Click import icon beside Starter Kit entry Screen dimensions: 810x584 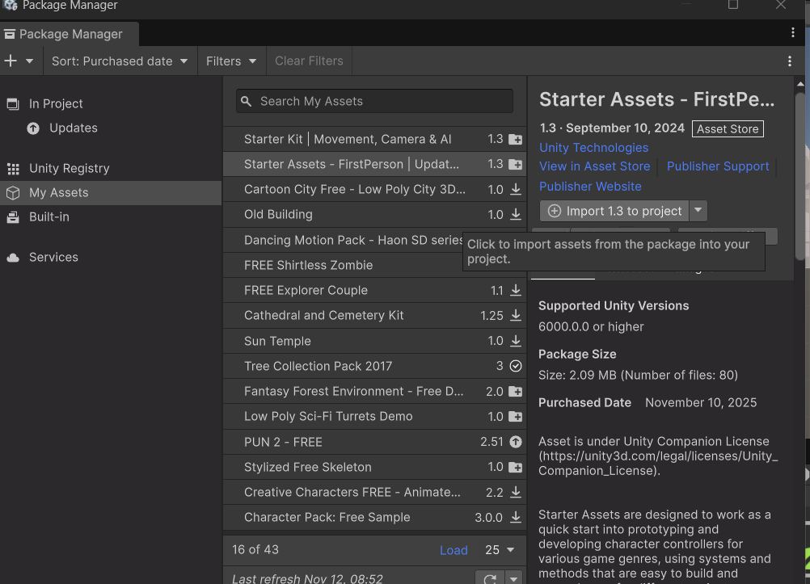[515, 140]
